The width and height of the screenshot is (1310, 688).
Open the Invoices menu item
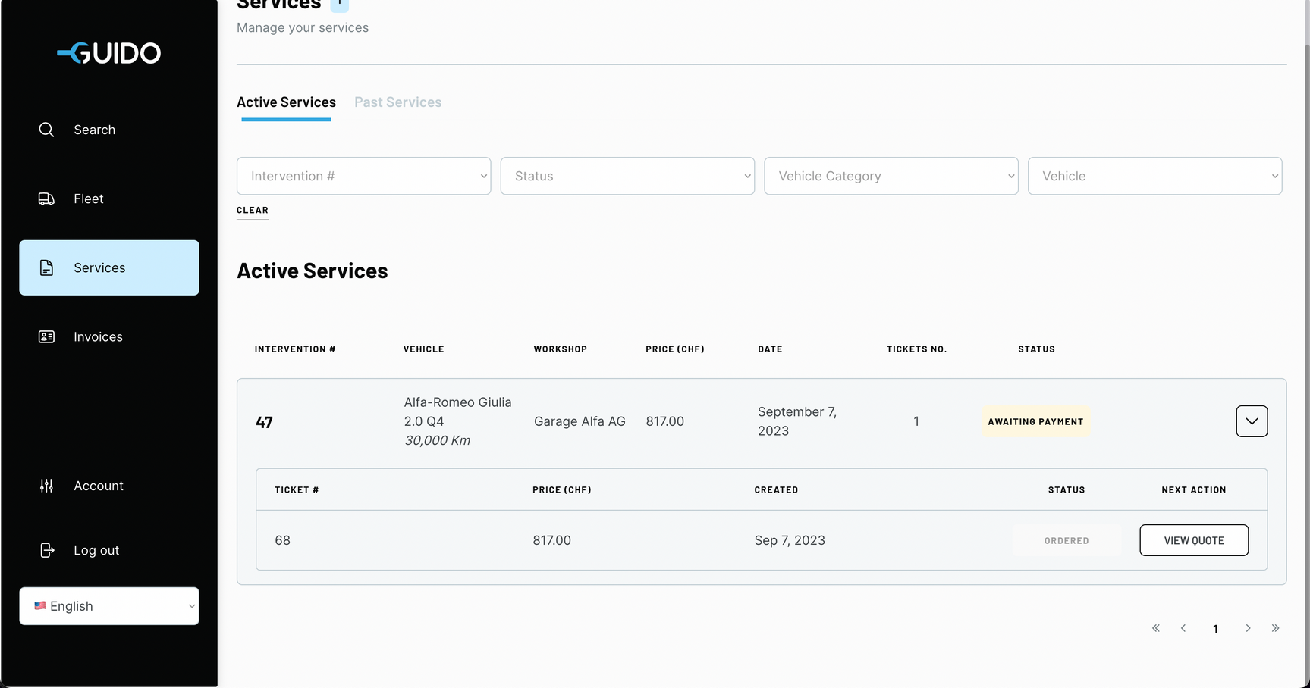pos(109,336)
